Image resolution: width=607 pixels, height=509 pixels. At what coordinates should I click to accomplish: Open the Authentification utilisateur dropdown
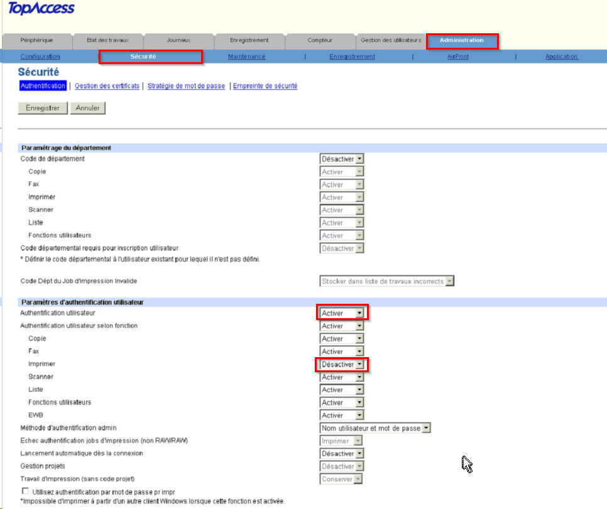(x=342, y=313)
